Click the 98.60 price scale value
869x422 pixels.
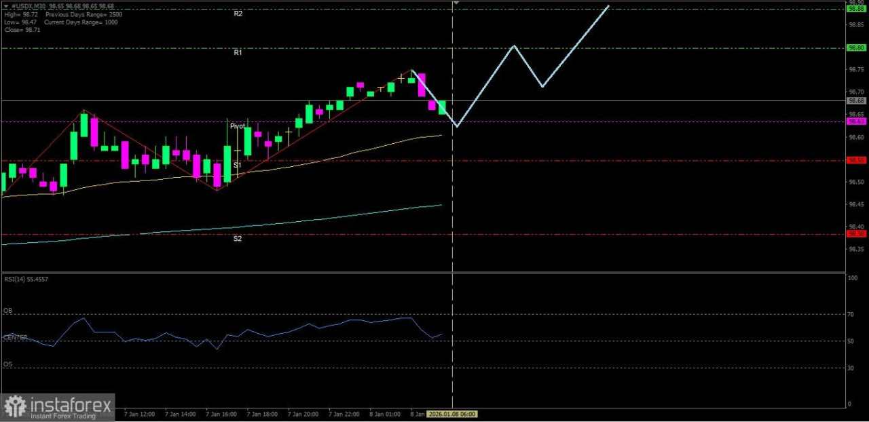856,137
